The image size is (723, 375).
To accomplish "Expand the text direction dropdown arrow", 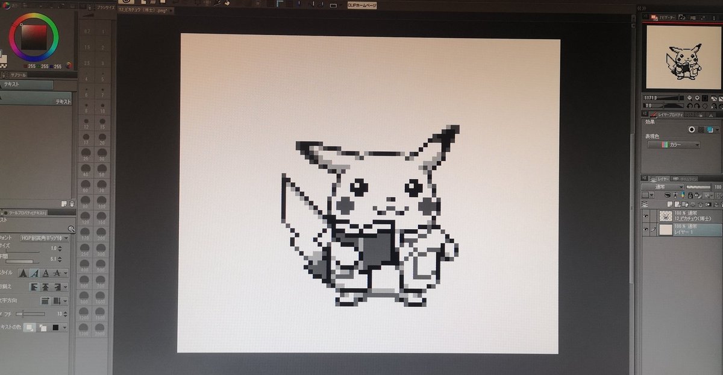I will [x=66, y=300].
